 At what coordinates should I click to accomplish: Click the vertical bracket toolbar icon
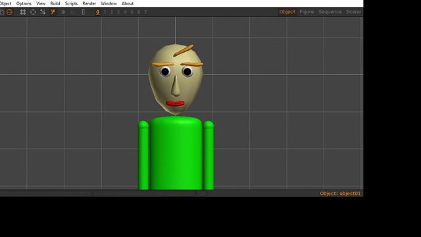[x=83, y=12]
